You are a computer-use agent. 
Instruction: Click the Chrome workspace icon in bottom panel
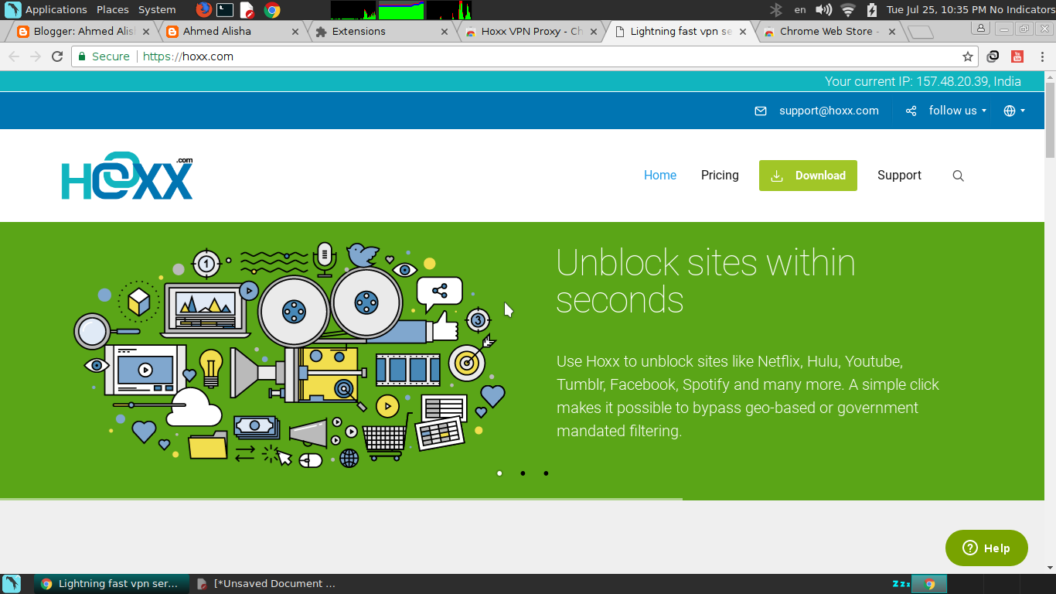coord(930,584)
